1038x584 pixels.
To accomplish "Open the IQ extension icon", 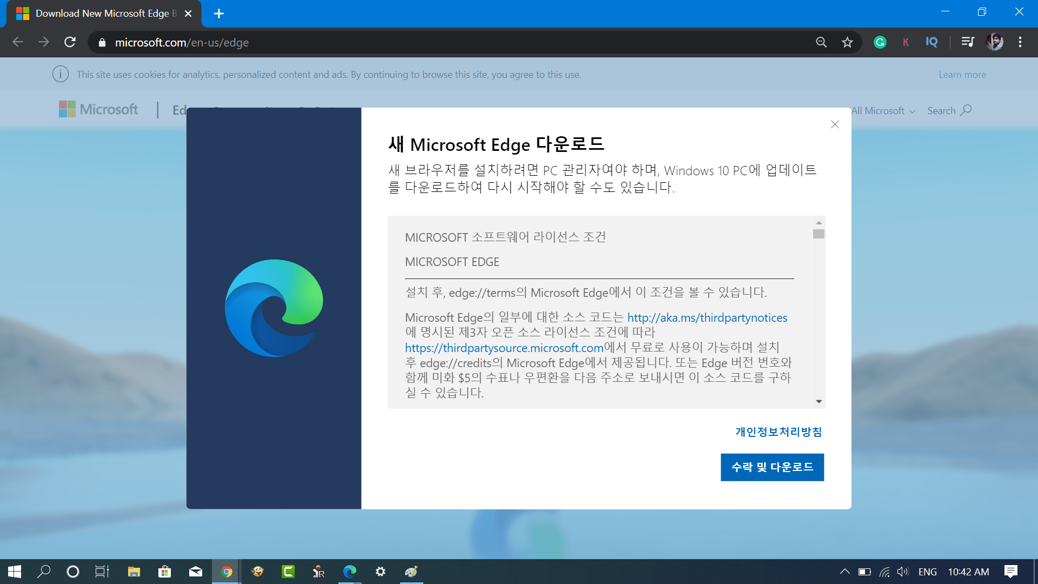I will coord(931,42).
